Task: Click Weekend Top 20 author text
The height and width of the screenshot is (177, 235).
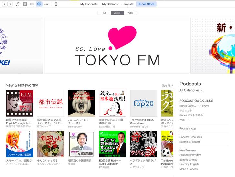Action: 139,127
